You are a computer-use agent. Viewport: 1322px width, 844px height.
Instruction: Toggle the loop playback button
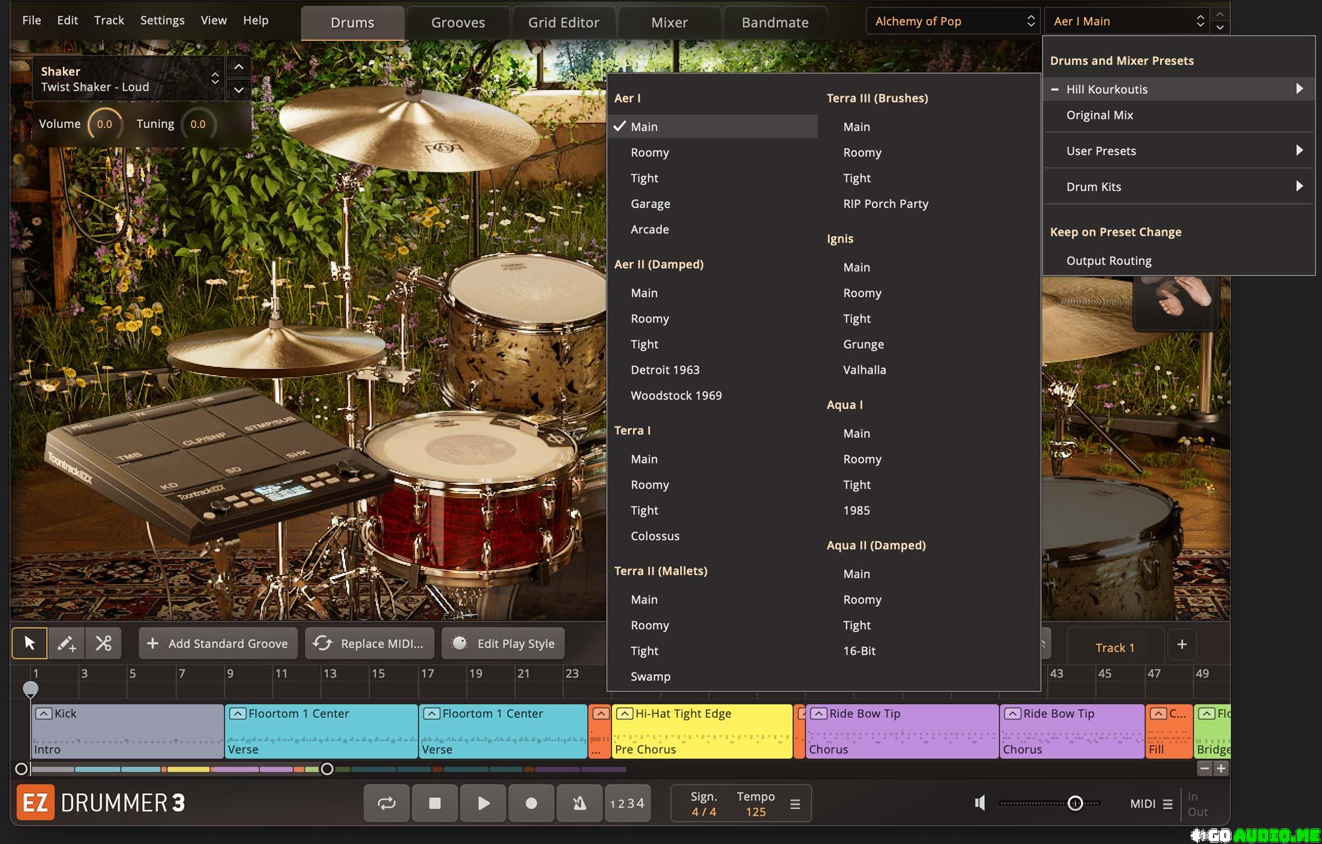point(387,803)
